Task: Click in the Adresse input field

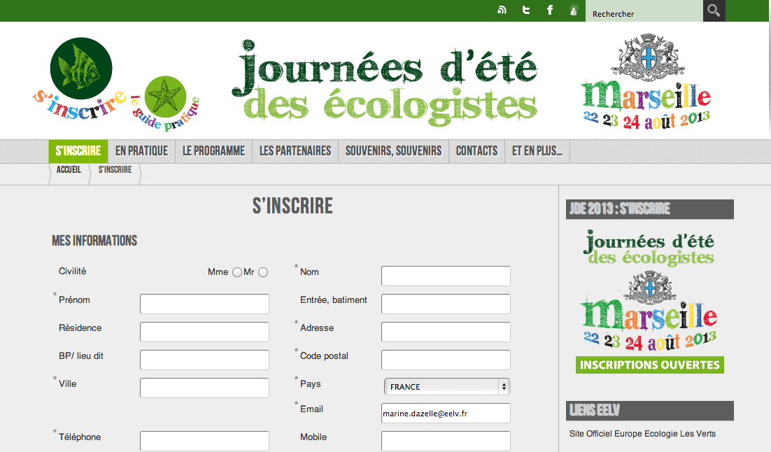Action: 446,332
